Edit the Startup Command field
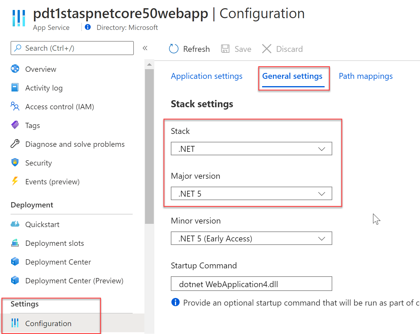Screen dimensions: 420x334 pyautogui.click(x=251, y=284)
